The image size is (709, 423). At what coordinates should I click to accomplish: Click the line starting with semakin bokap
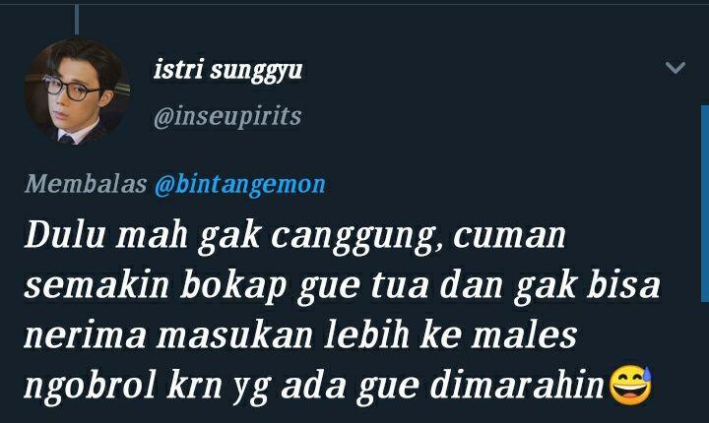(343, 286)
